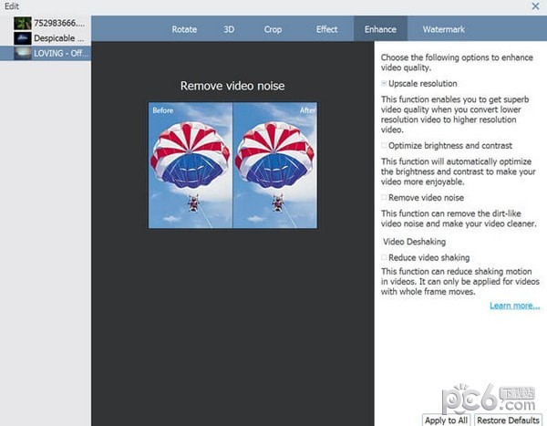Switch to the Rotate tab

[184, 29]
